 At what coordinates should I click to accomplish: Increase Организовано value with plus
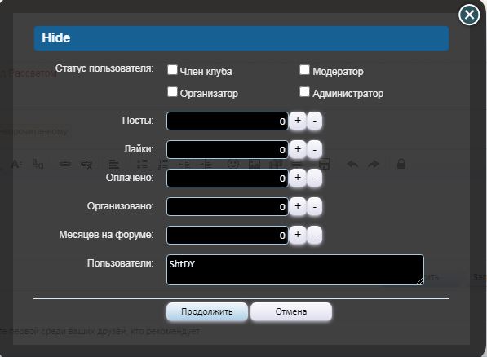298,206
